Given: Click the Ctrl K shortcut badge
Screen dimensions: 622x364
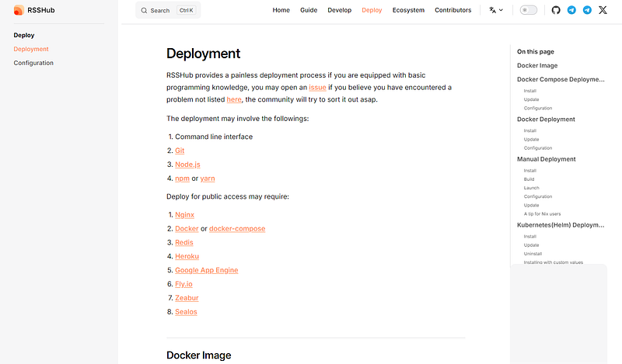Looking at the screenshot, I should coord(187,10).
